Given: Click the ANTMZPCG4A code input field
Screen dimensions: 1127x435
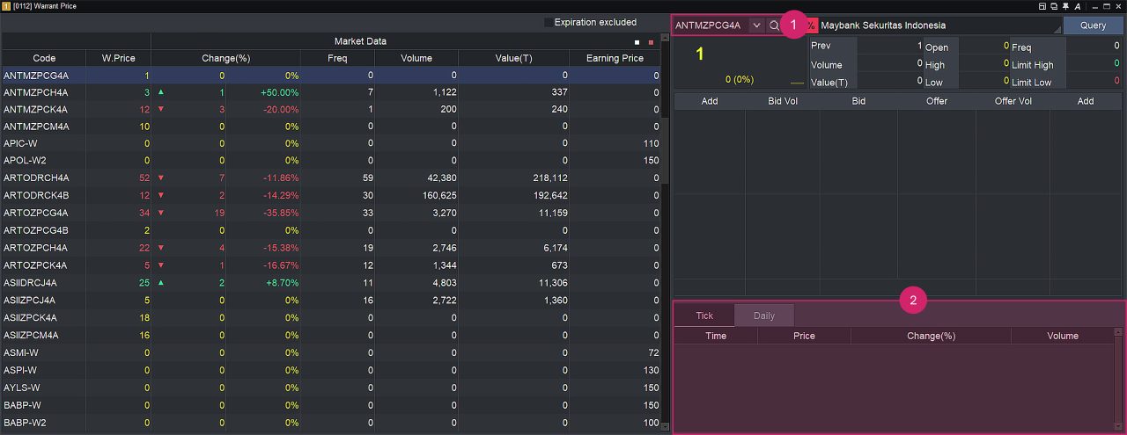Looking at the screenshot, I should click(710, 25).
